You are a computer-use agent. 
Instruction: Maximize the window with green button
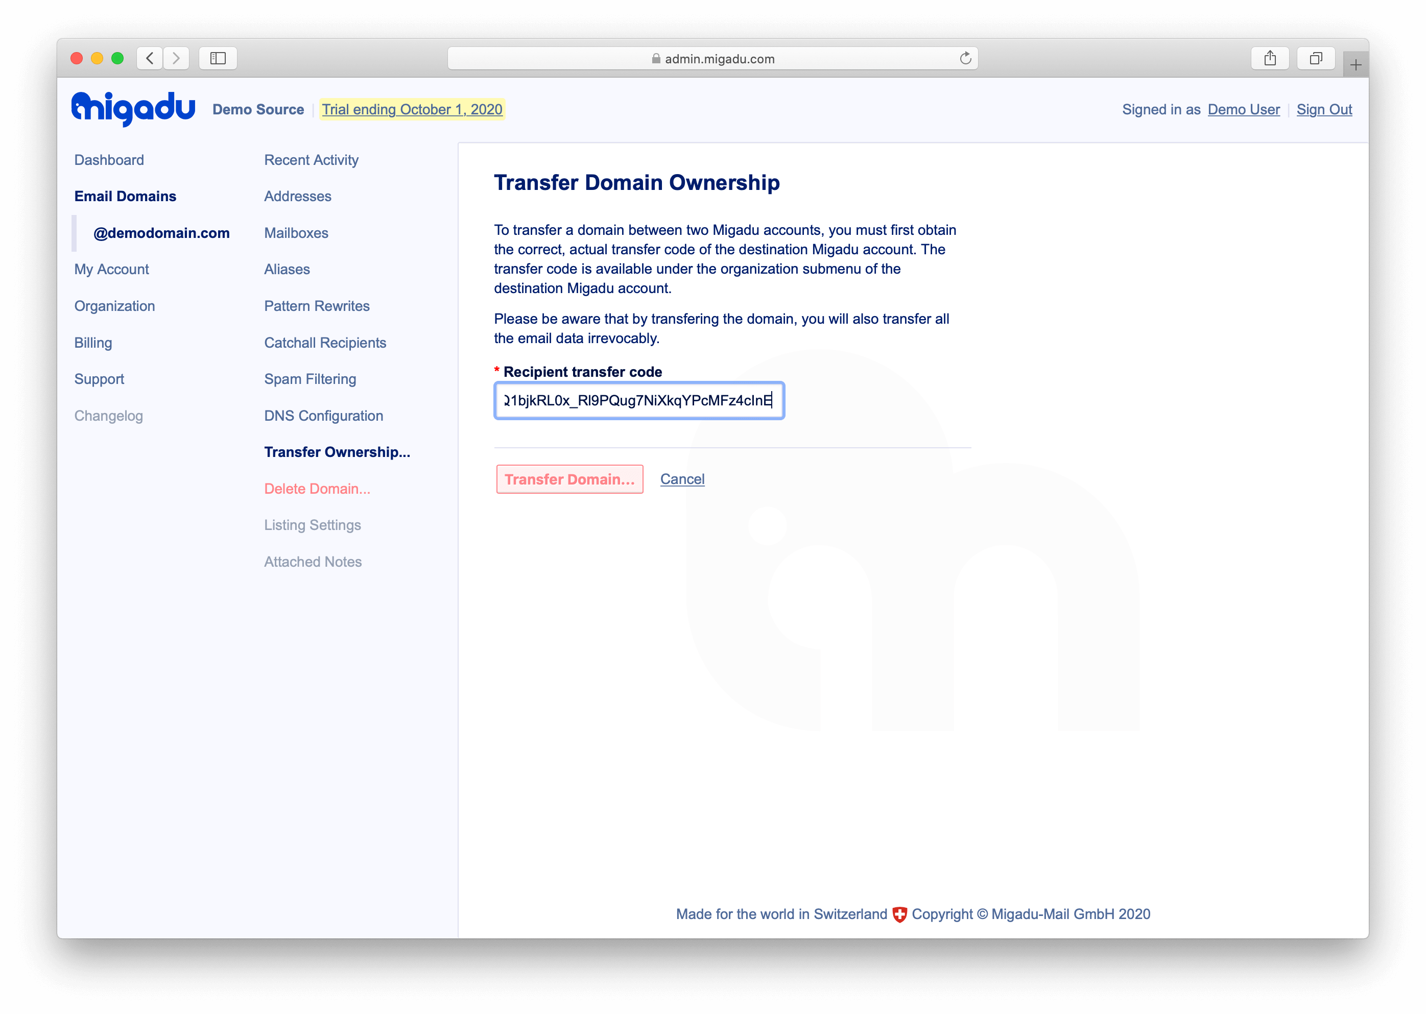[x=117, y=58]
